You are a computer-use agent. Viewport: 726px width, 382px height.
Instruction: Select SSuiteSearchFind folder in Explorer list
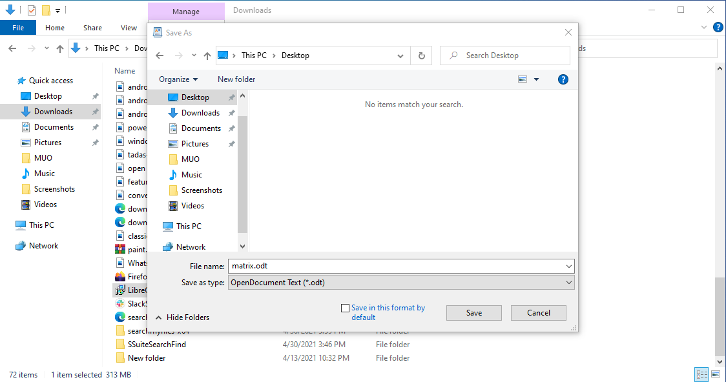[x=156, y=345]
